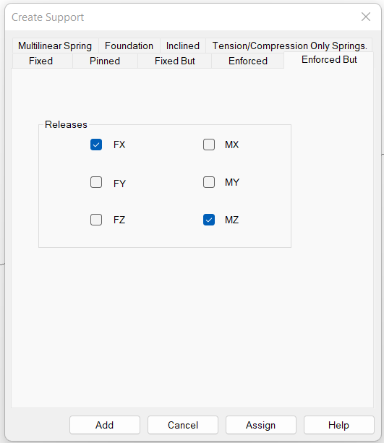384x443 pixels.
Task: Open the Multilinear Spring tab
Action: [55, 46]
